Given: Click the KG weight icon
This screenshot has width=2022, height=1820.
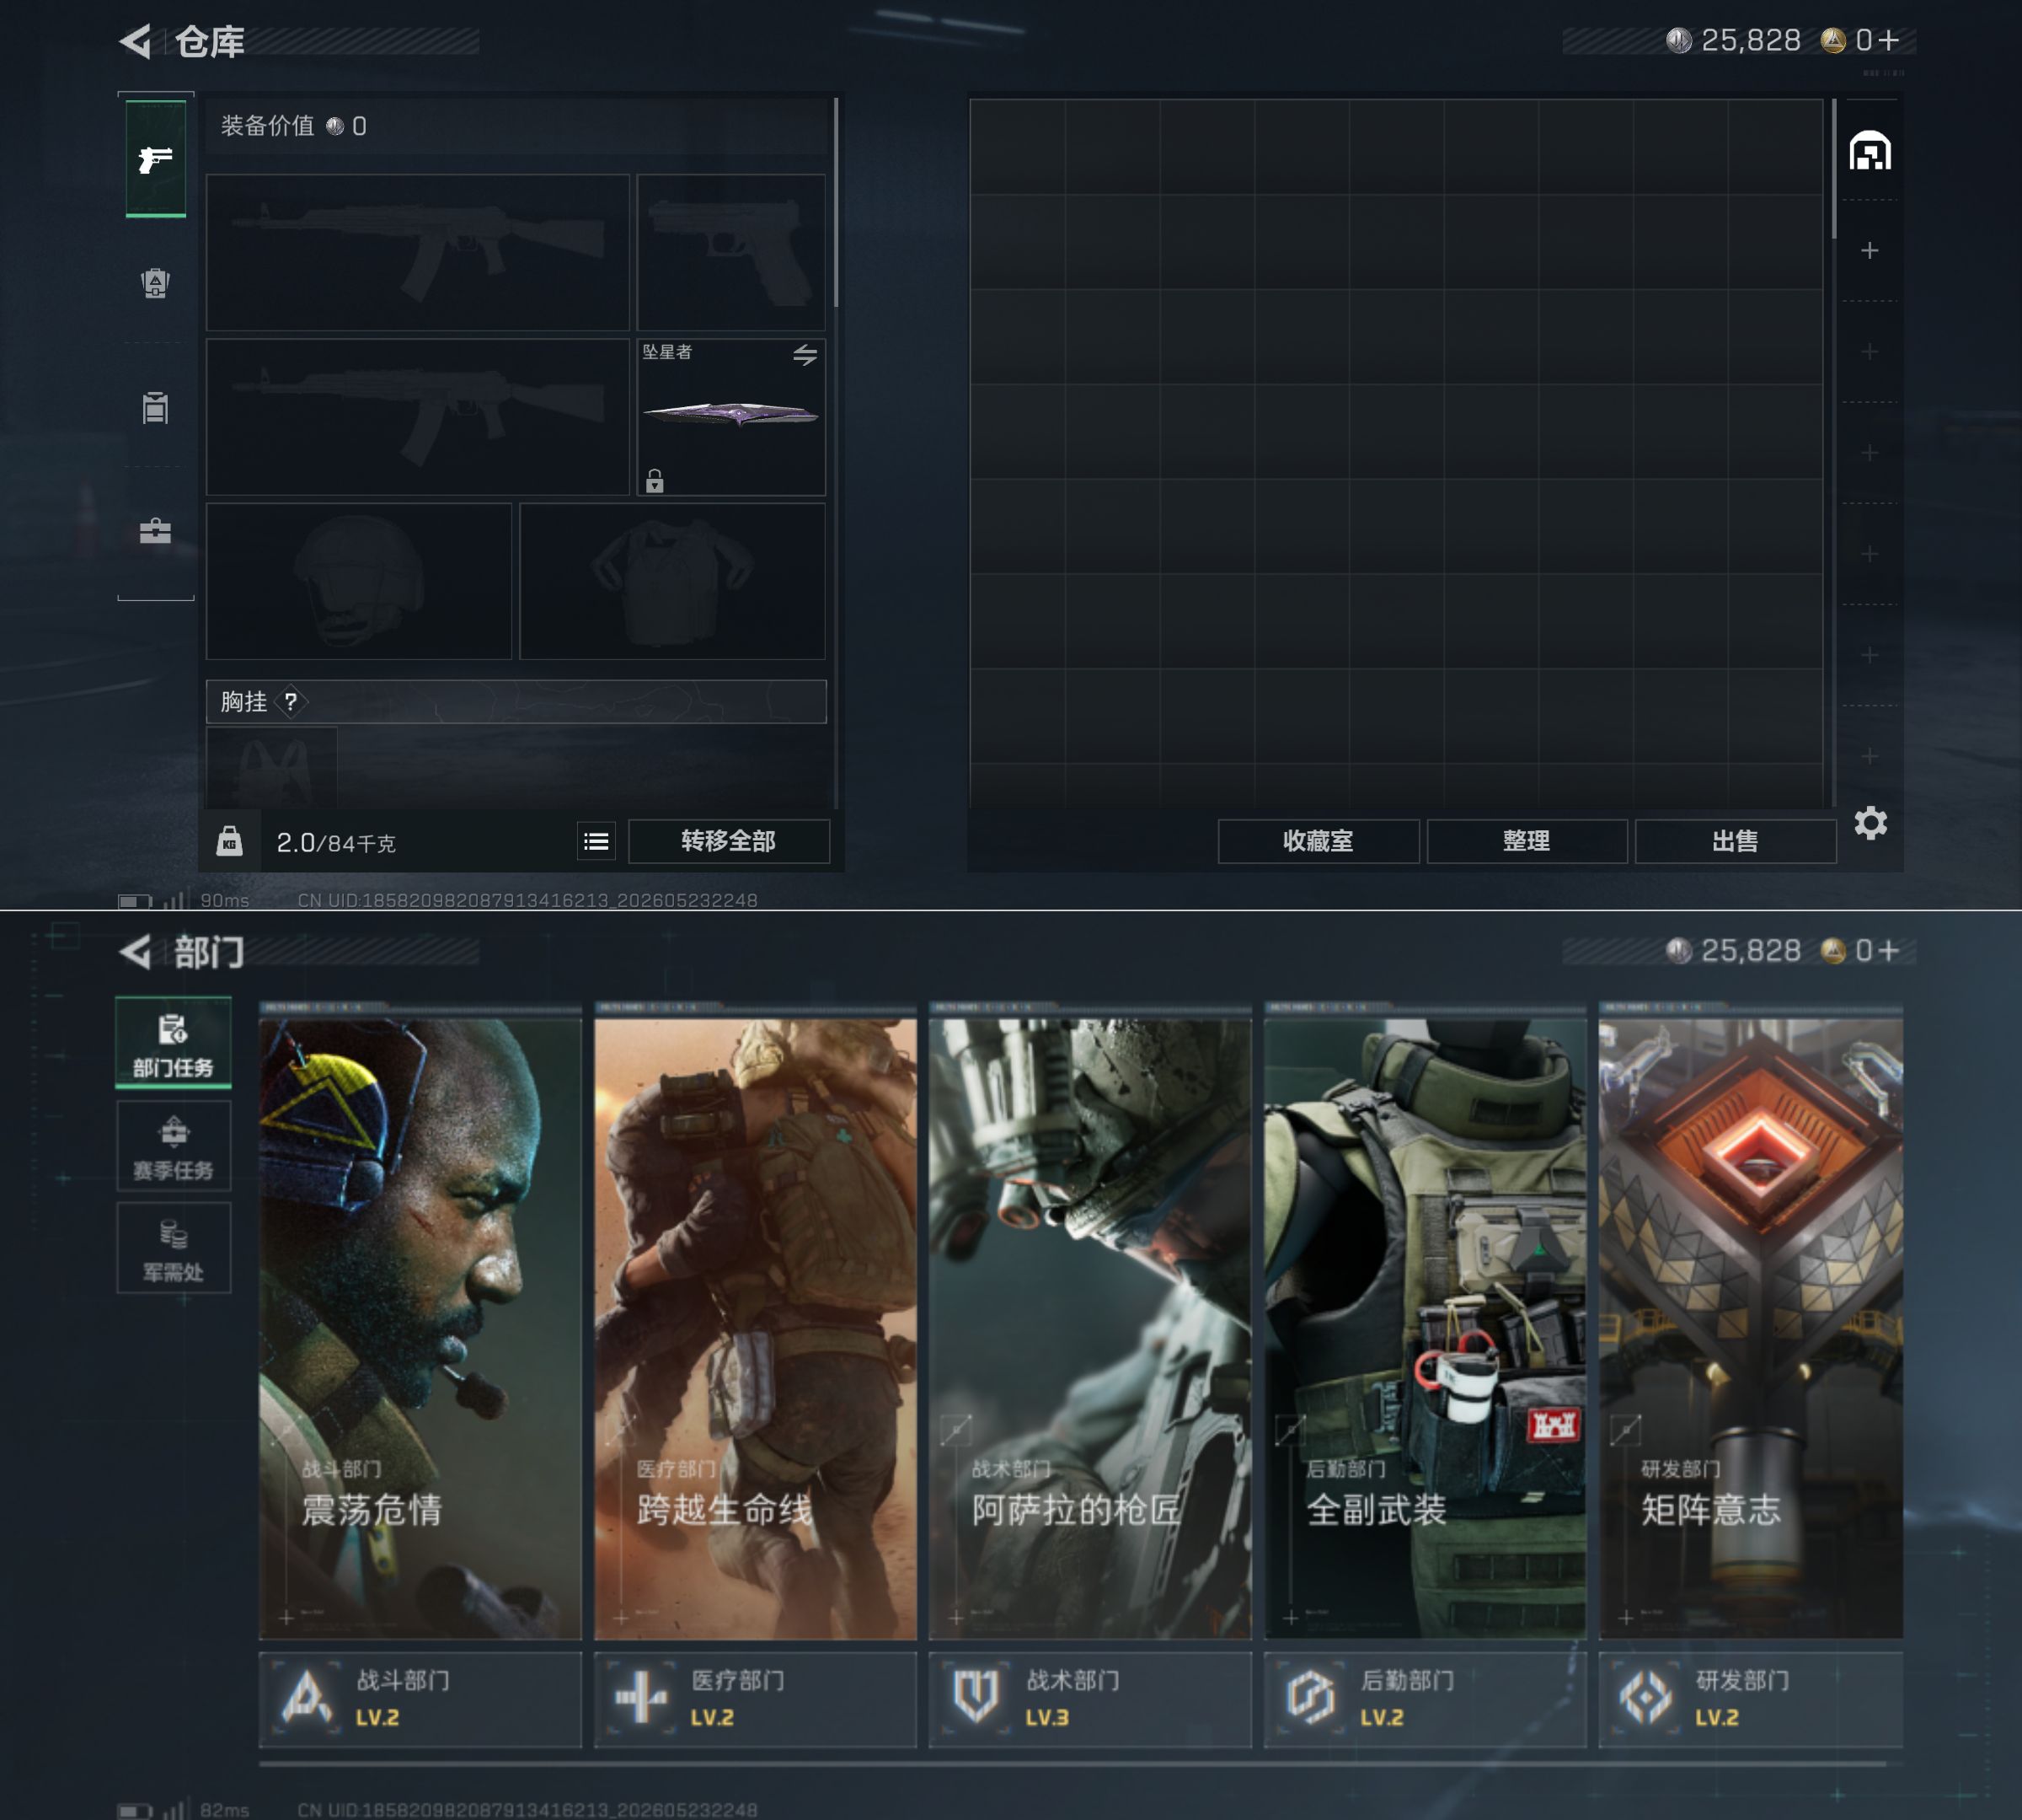Looking at the screenshot, I should pyautogui.click(x=230, y=841).
